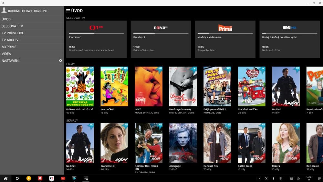
Task: Open the Komisař Rex 75 díly poster
Action: 217,143
